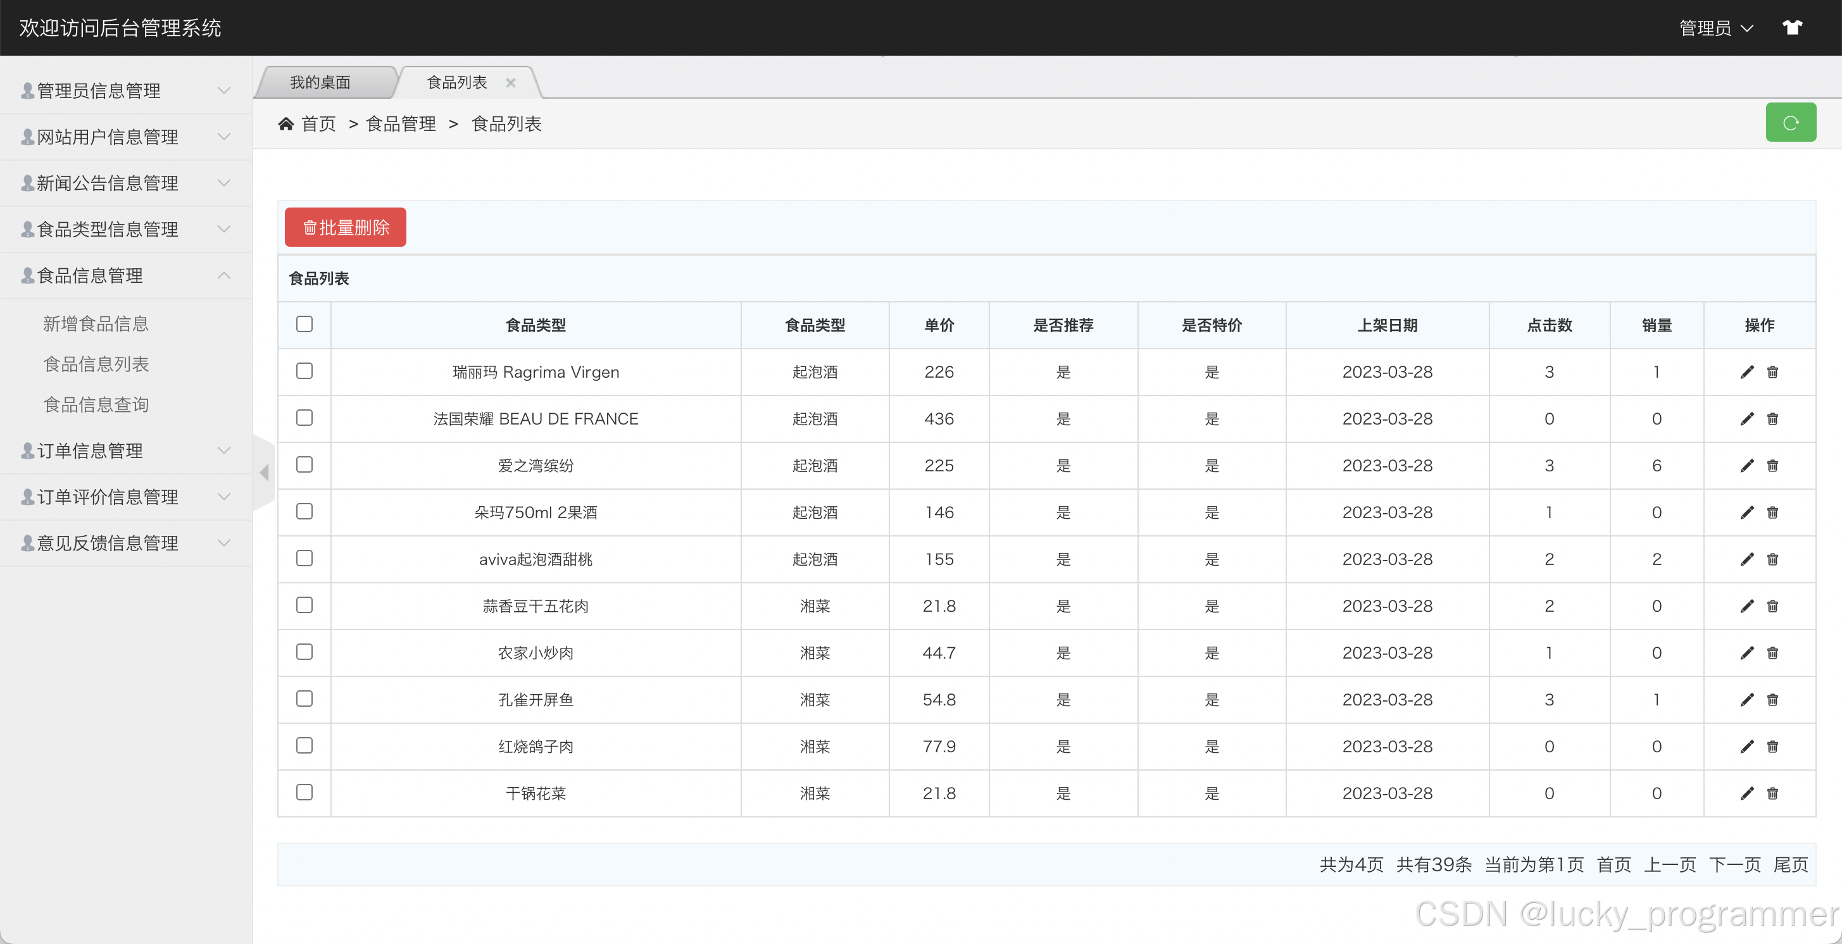Go to 首页 in pagination
Screen dimensions: 1842x944
[x=1614, y=865]
